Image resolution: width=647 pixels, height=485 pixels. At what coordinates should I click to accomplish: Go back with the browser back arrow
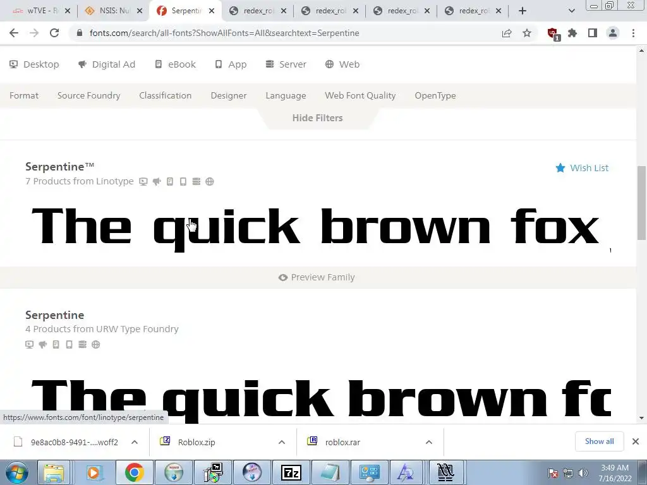pos(14,33)
